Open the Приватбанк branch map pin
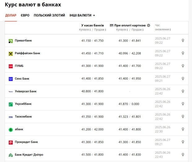The height and width of the screenshot is (162, 192). (x=183, y=41)
